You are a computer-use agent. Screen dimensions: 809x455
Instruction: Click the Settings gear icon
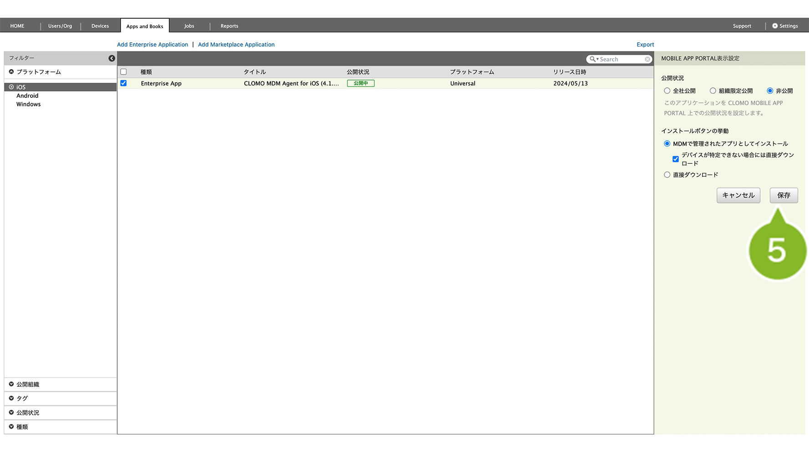[775, 26]
